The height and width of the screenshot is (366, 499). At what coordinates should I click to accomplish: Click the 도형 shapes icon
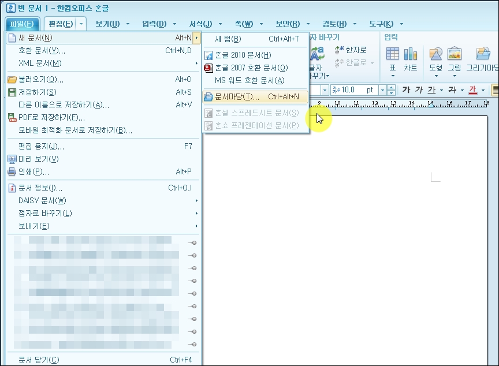[435, 54]
